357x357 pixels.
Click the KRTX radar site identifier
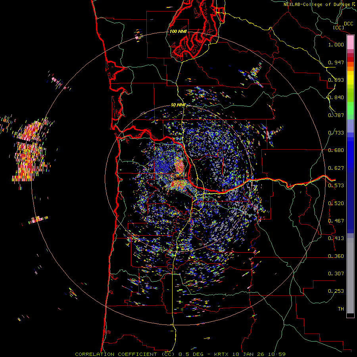[221, 354]
